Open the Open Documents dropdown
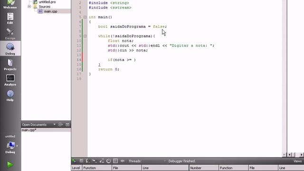304x171 pixels. click(54, 124)
